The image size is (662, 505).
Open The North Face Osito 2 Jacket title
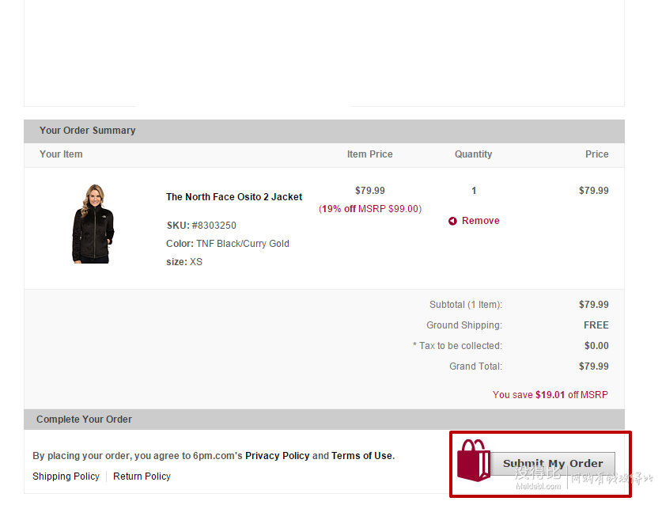(x=234, y=197)
